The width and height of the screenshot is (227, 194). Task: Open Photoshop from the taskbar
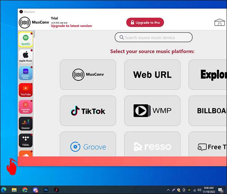pyautogui.click(x=46, y=190)
